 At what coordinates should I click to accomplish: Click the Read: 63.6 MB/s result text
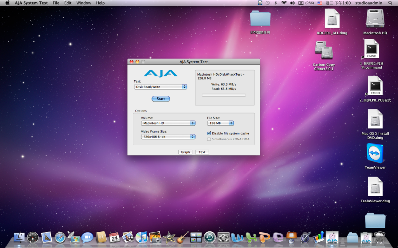coord(223,89)
